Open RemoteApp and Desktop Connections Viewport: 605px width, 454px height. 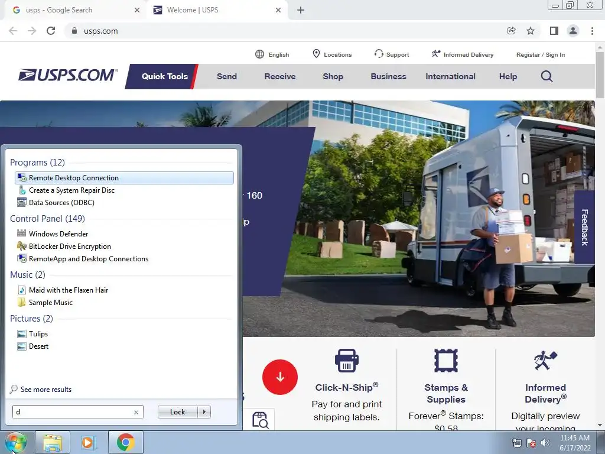(124, 258)
